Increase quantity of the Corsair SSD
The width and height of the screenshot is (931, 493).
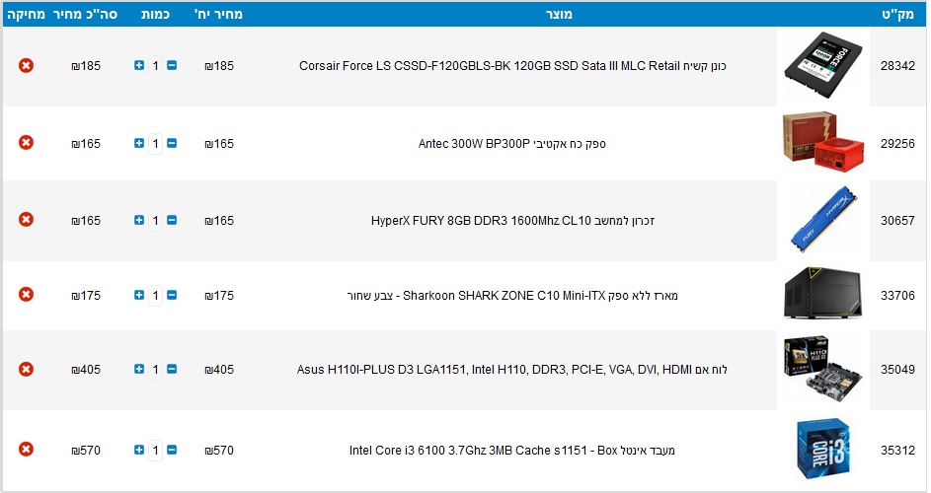139,65
